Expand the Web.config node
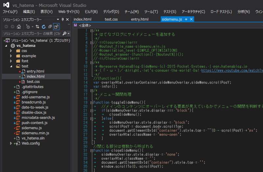Viewport: 263px width, 172px height. [11, 143]
